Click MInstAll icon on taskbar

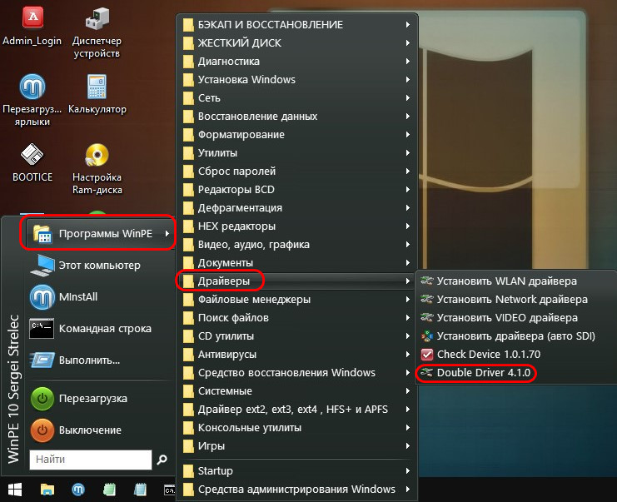point(78,490)
